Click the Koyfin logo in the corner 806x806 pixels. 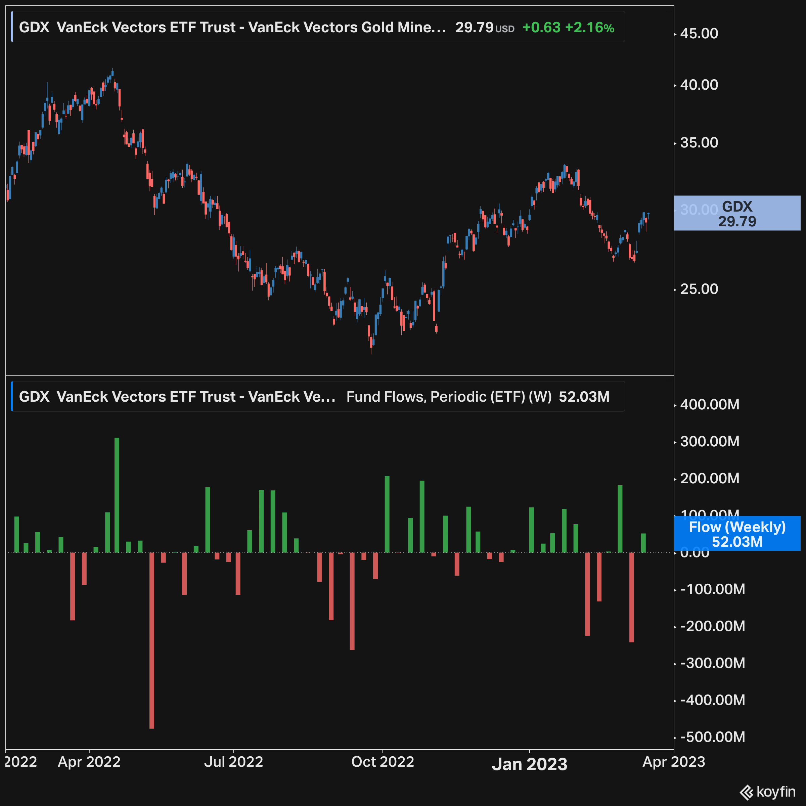pyautogui.click(x=768, y=792)
